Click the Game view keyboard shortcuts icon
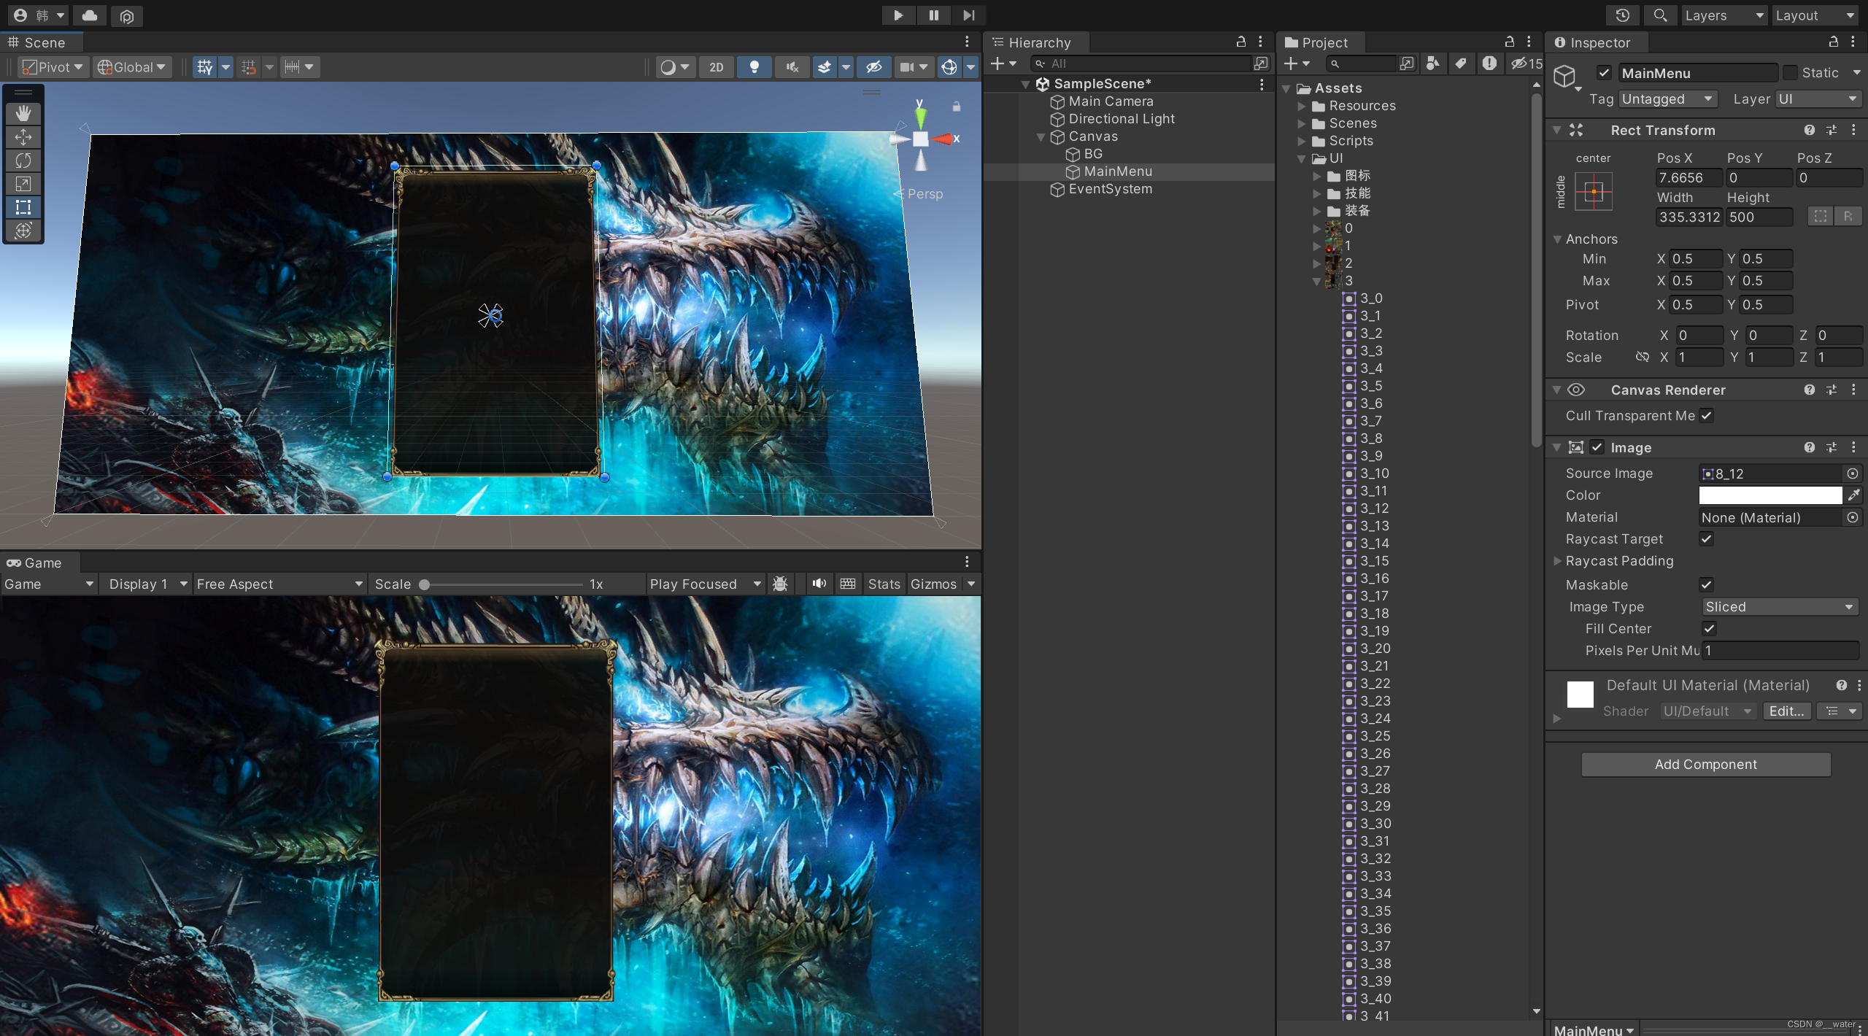1868x1036 pixels. 848,584
